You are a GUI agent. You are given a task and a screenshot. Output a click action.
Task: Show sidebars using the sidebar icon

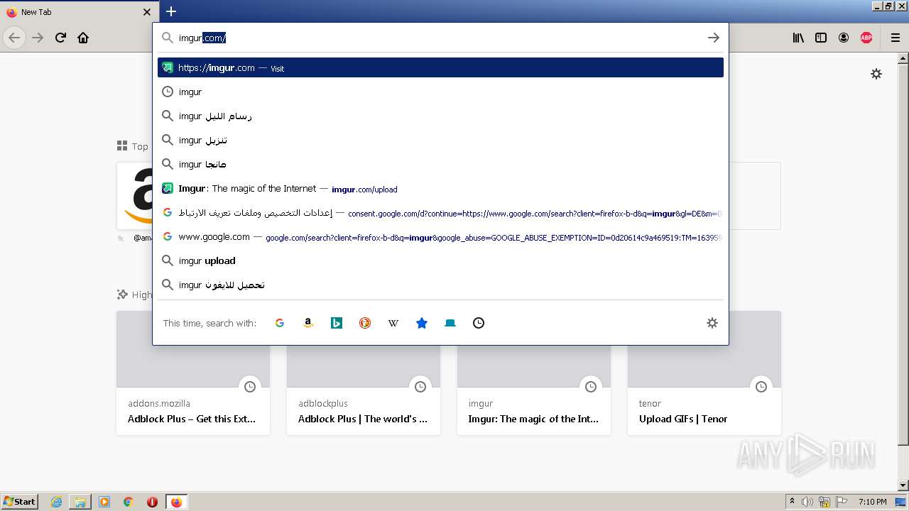tap(821, 38)
